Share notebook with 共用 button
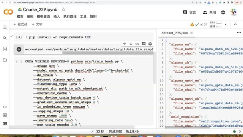243x137 pixels. (x=209, y=12)
